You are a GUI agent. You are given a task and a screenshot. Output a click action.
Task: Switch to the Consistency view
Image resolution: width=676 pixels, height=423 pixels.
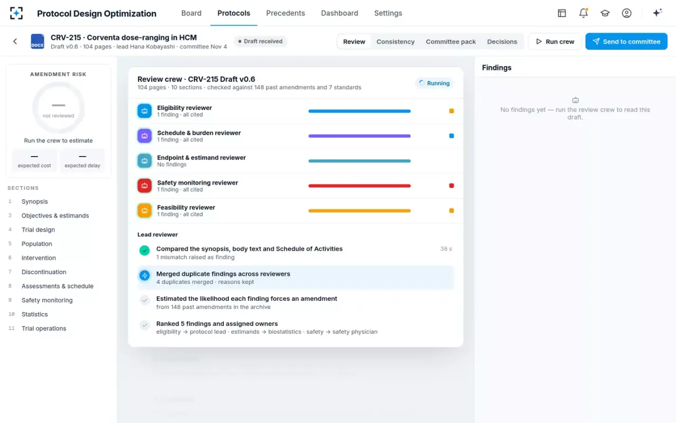pyautogui.click(x=396, y=42)
